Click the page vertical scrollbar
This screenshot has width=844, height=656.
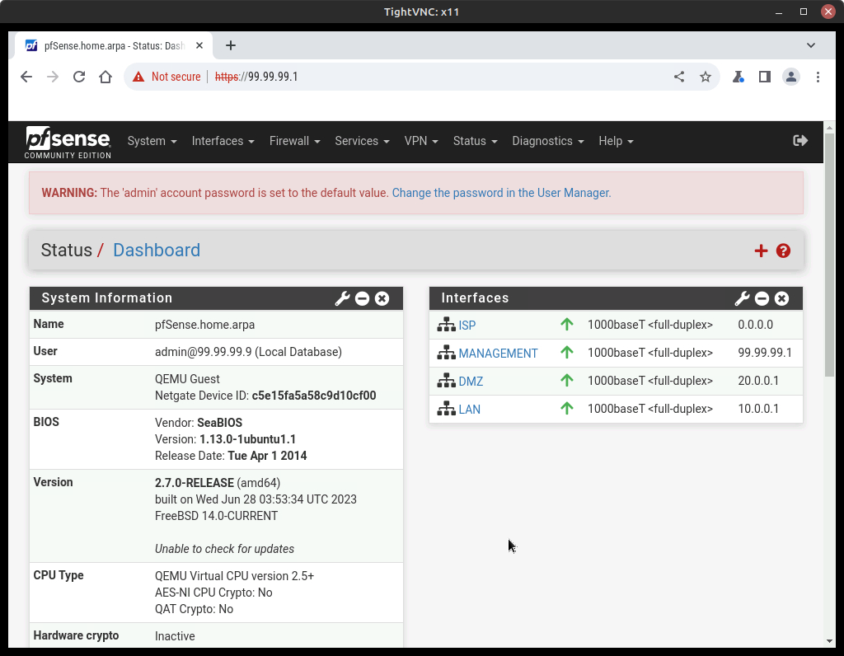point(829,255)
